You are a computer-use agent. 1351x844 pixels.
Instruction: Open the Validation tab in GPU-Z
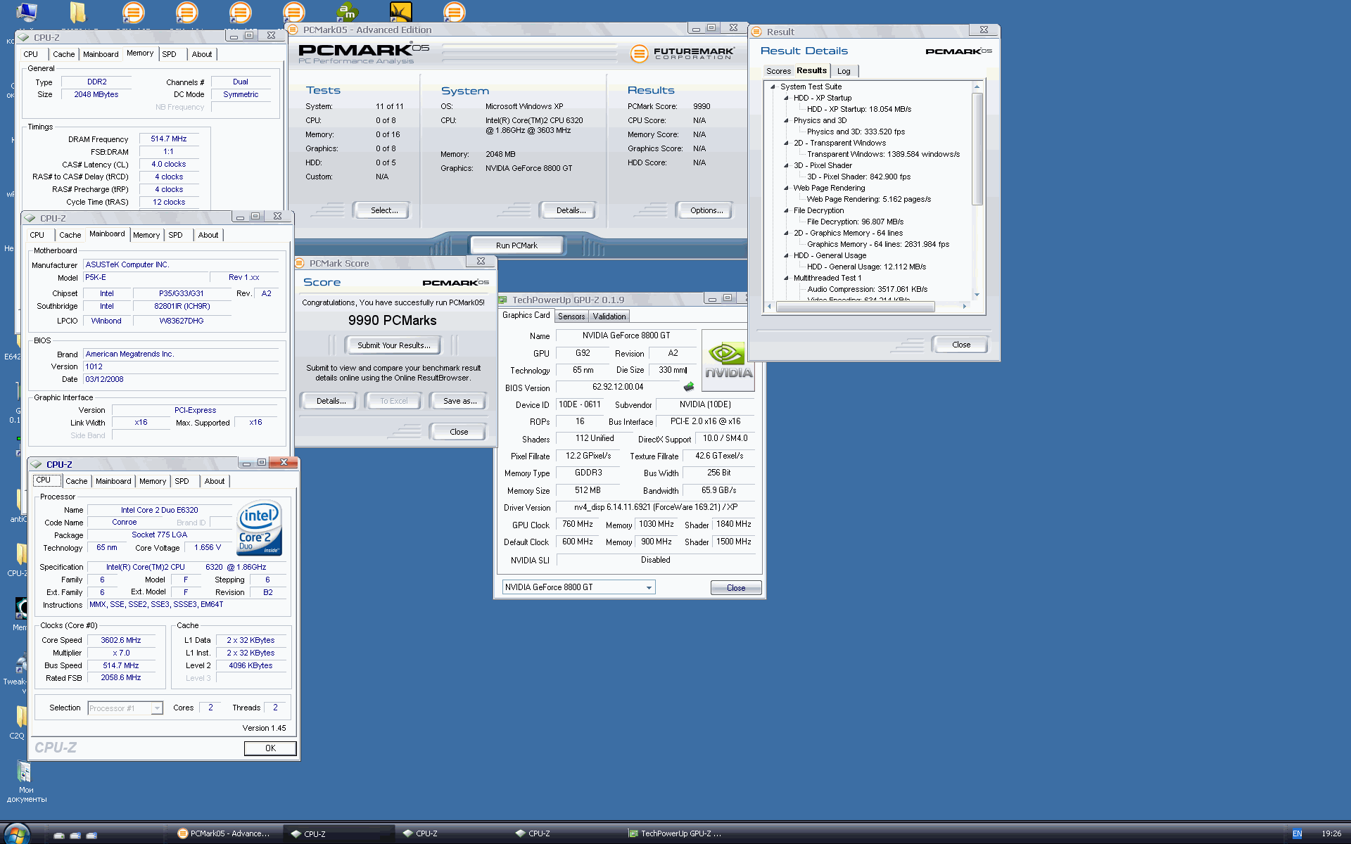[x=609, y=316]
